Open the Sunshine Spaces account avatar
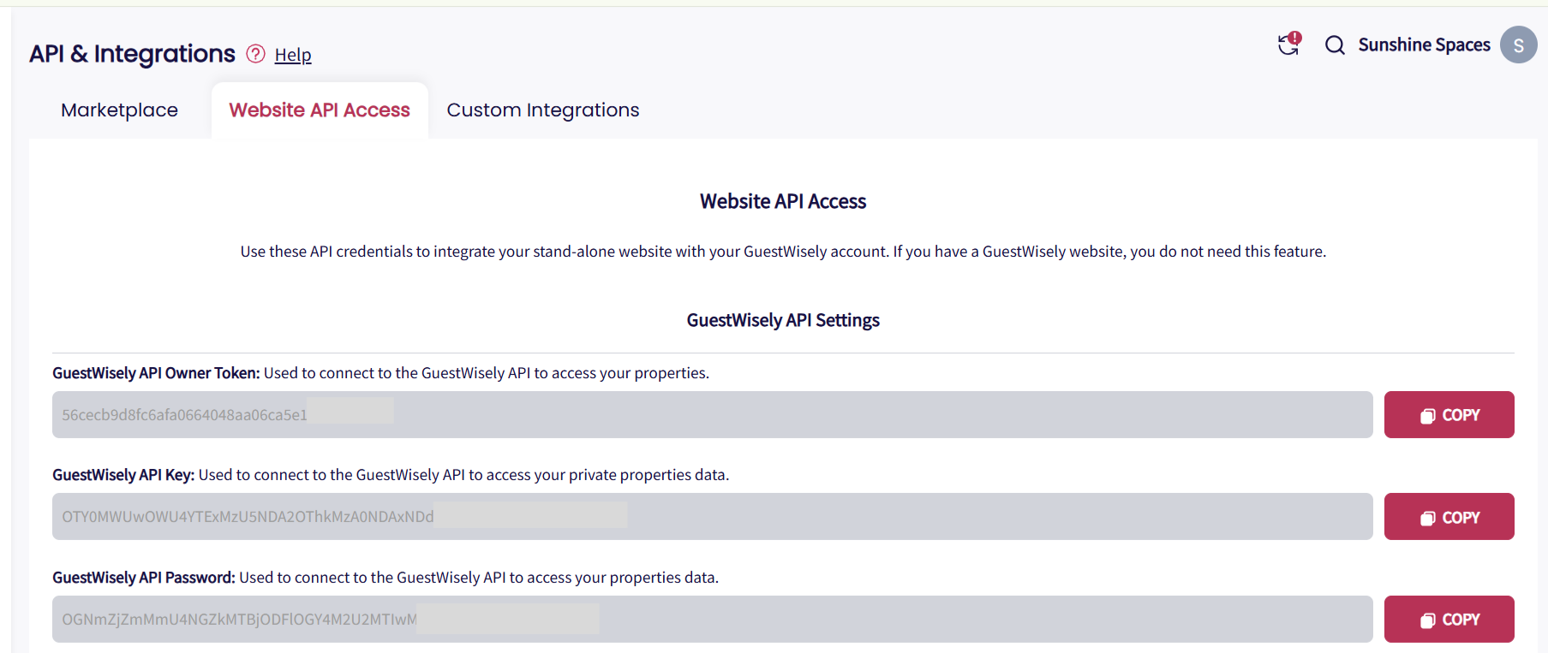 click(x=1518, y=45)
